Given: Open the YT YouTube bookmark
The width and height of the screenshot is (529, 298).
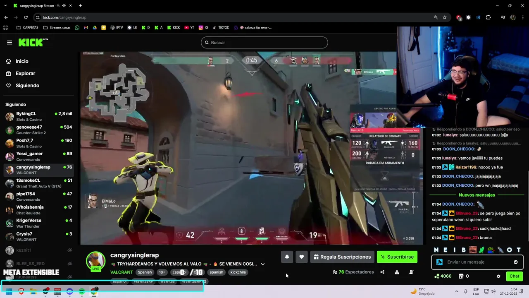Looking at the screenshot, I should (189, 28).
